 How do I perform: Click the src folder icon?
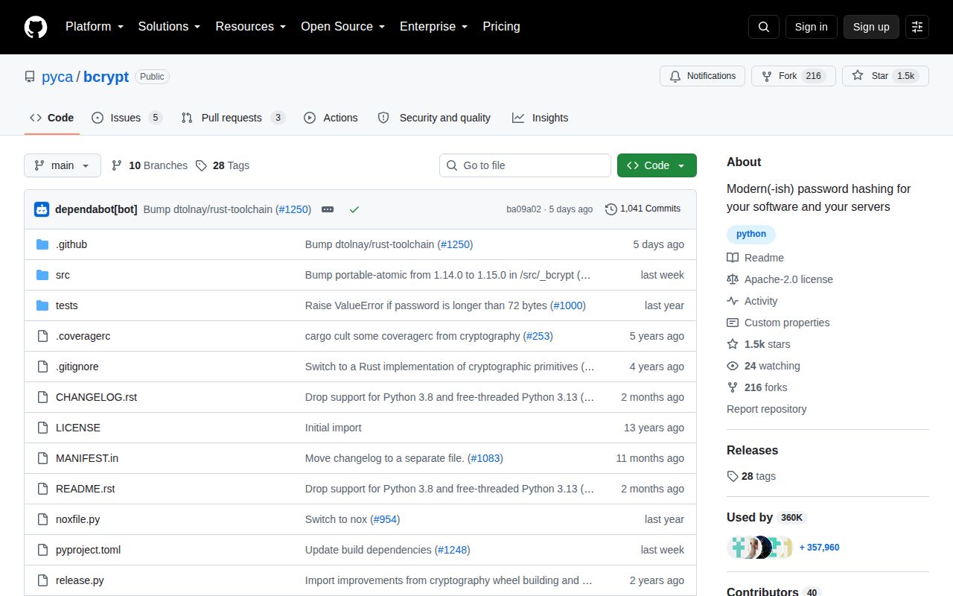click(42, 275)
